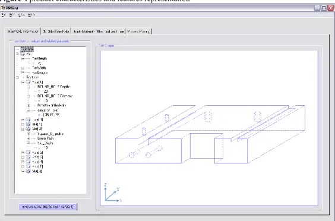Open the File menu
Viewport: 335px width, 221px height.
tap(4, 15)
